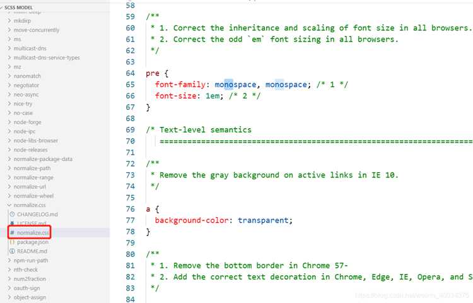Click the info icon beside README.md

pos(12,251)
